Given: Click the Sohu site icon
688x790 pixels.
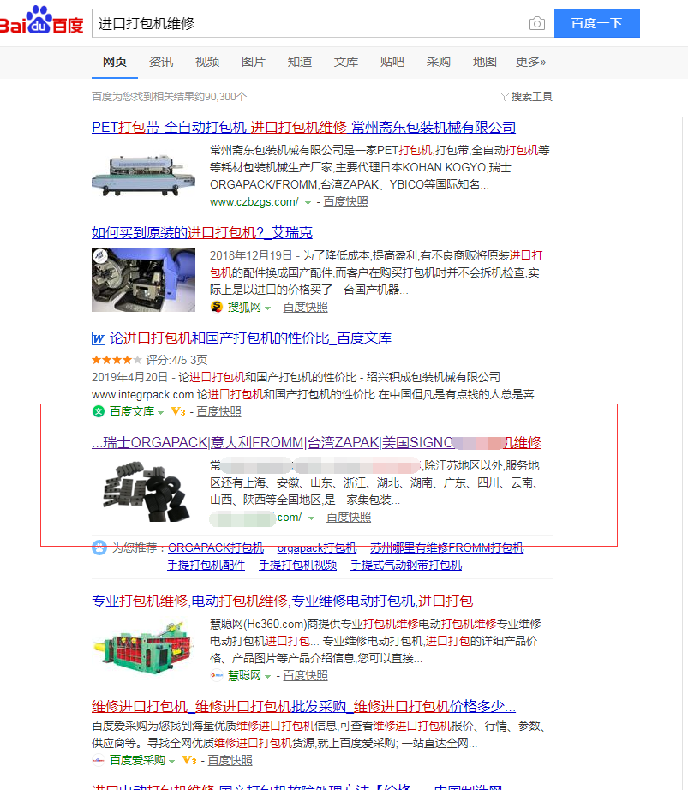Looking at the screenshot, I should (x=217, y=307).
